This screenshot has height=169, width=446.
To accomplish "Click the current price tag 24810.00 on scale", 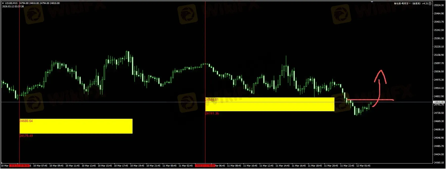I will pos(439,102).
